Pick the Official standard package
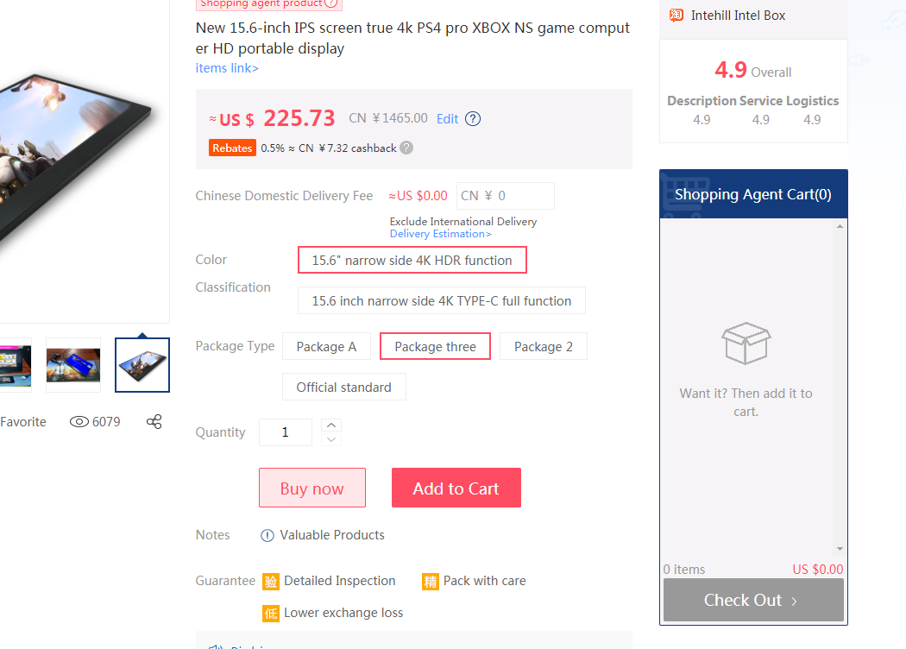The width and height of the screenshot is (906, 649). 343,388
